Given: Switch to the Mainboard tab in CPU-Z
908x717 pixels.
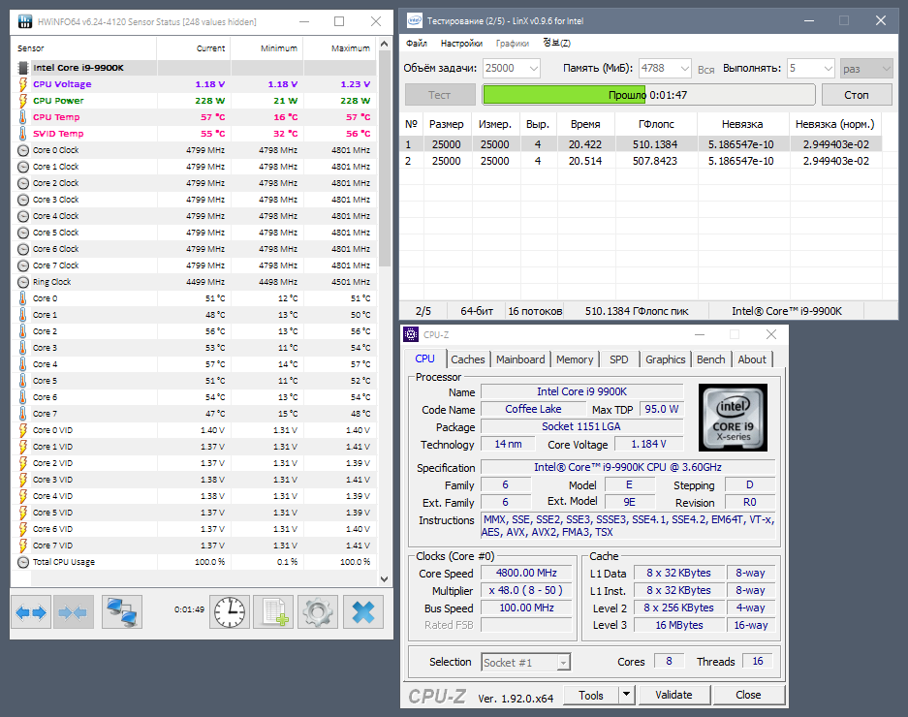Looking at the screenshot, I should tap(520, 359).
